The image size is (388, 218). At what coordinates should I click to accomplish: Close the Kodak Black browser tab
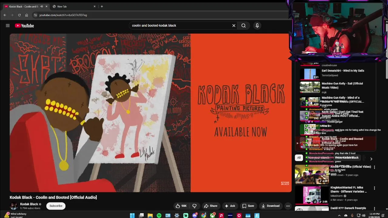pos(46,6)
